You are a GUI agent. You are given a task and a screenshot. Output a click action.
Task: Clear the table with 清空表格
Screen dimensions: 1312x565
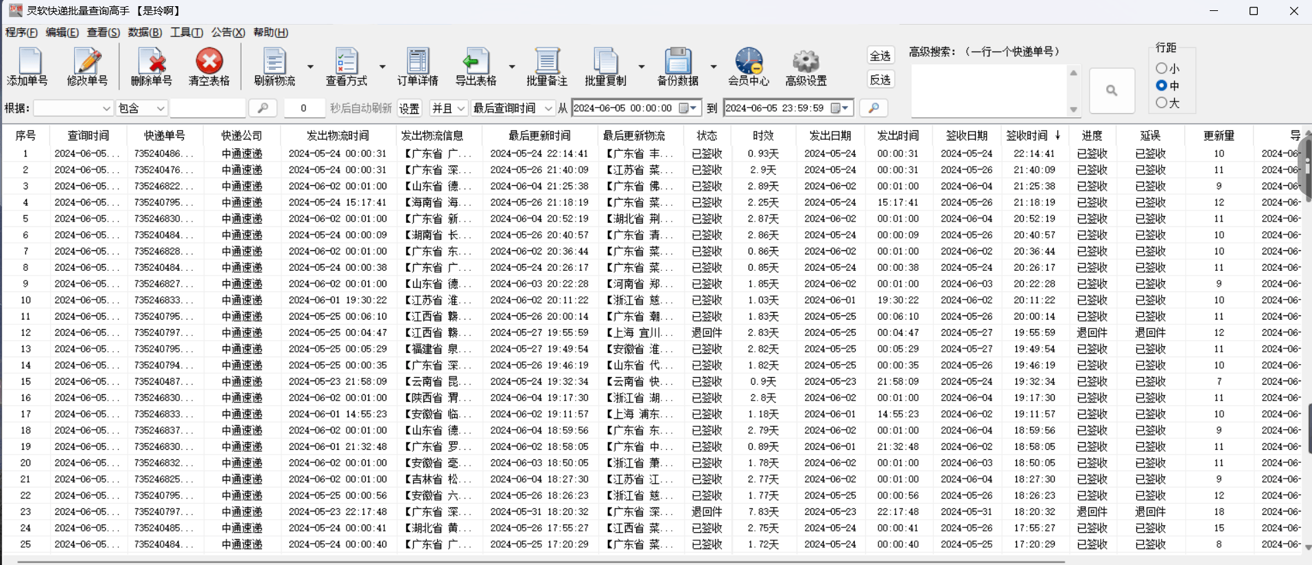click(209, 67)
